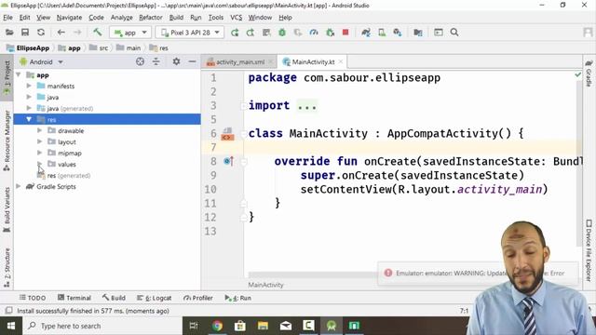
Task: Close the MainActivity.kt tab
Action: [341, 61]
